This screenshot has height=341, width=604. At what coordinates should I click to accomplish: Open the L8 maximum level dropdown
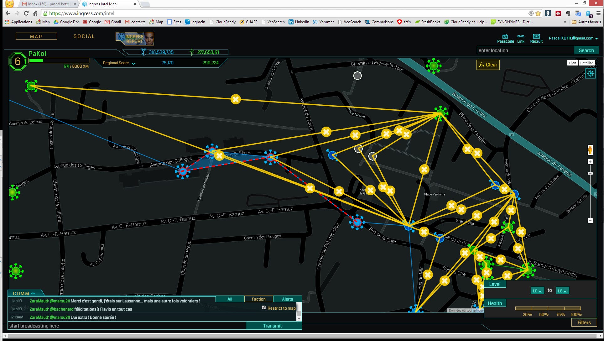tap(562, 291)
